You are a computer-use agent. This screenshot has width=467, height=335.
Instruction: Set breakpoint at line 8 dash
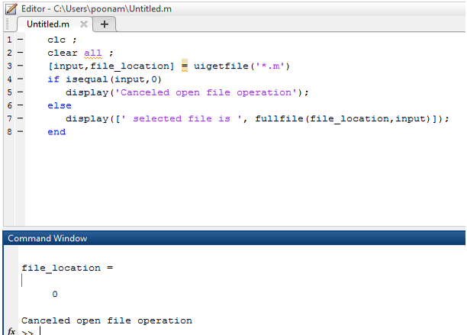coord(20,131)
